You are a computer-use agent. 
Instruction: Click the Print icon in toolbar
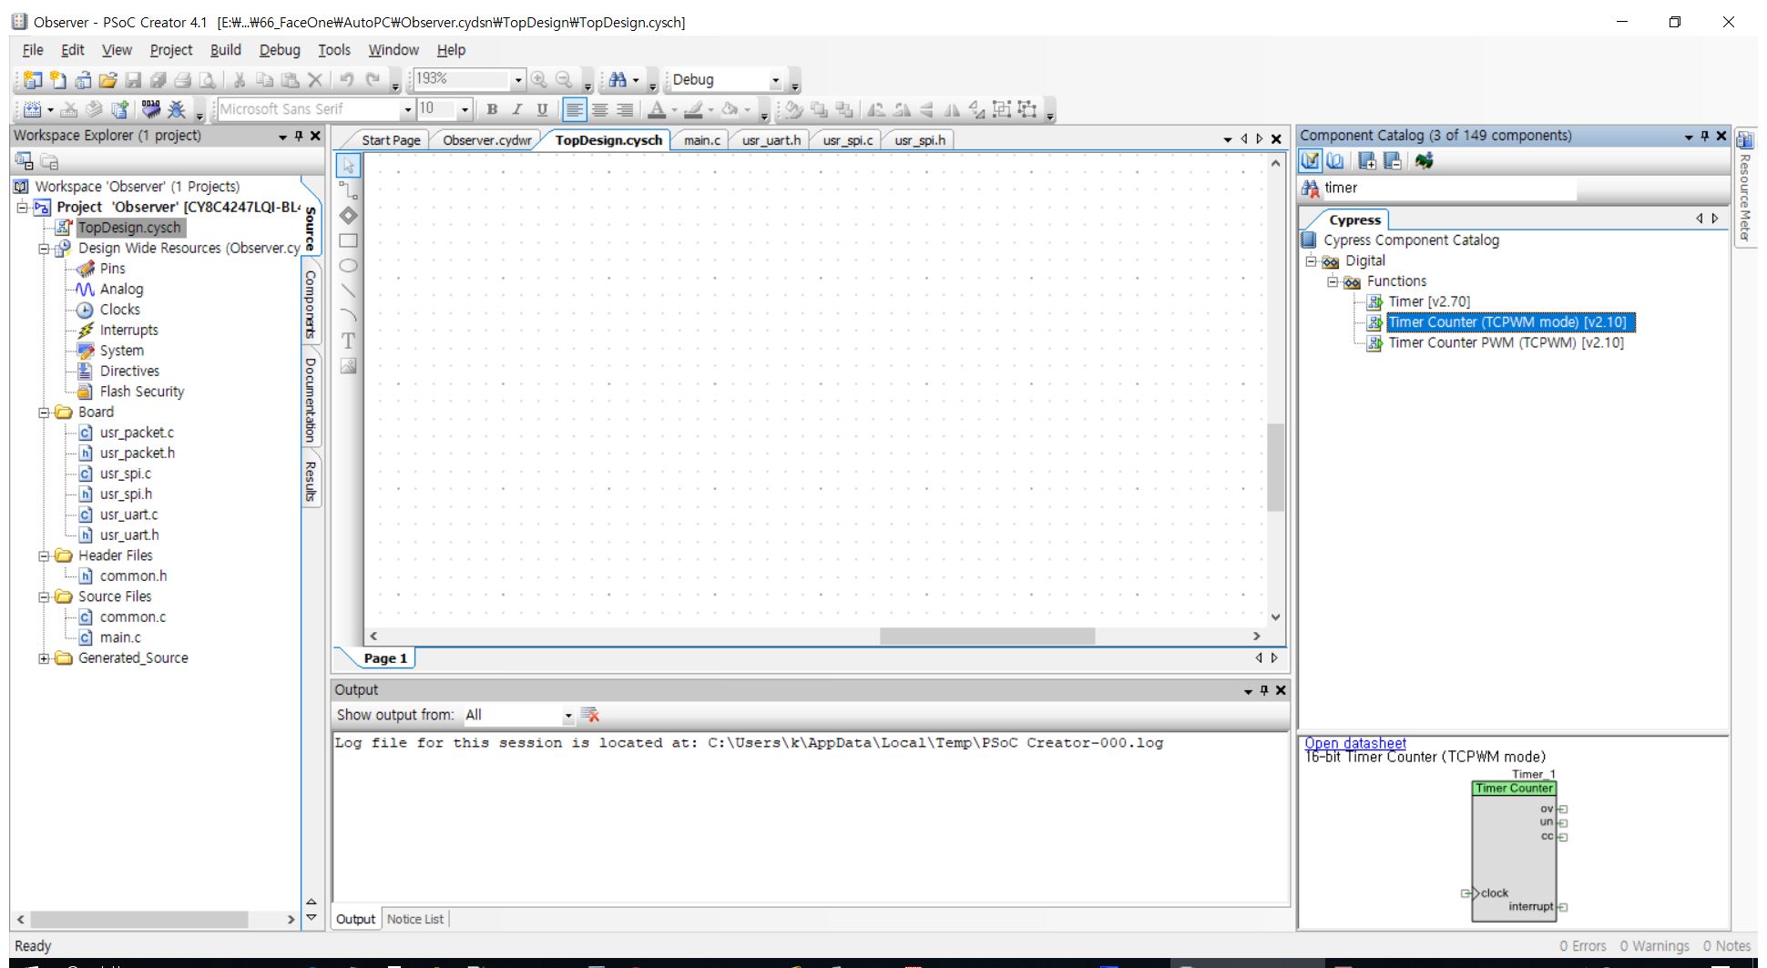click(183, 80)
